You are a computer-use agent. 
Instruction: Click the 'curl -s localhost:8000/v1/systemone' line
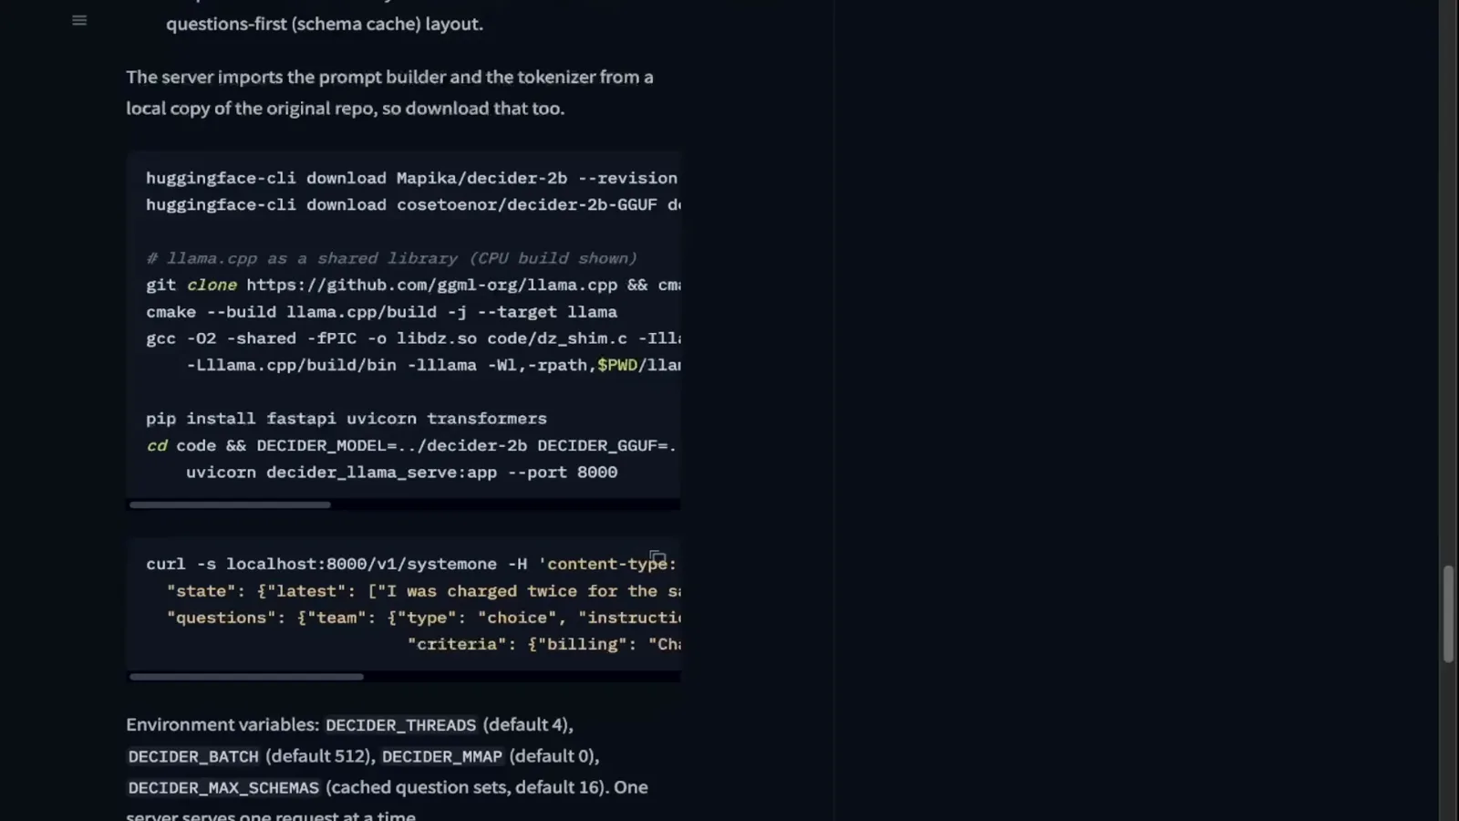(411, 564)
